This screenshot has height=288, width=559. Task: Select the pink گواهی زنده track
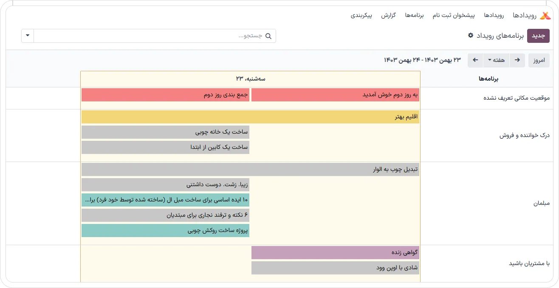click(335, 252)
